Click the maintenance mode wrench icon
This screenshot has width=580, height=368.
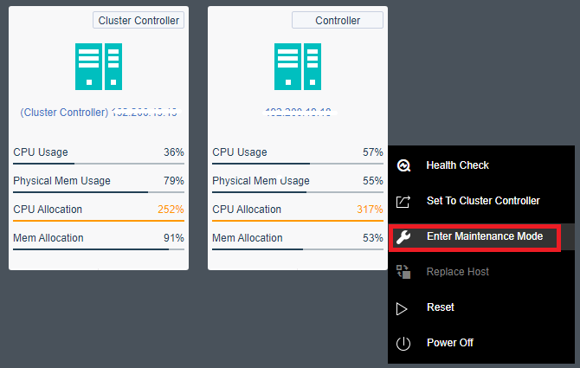(403, 236)
